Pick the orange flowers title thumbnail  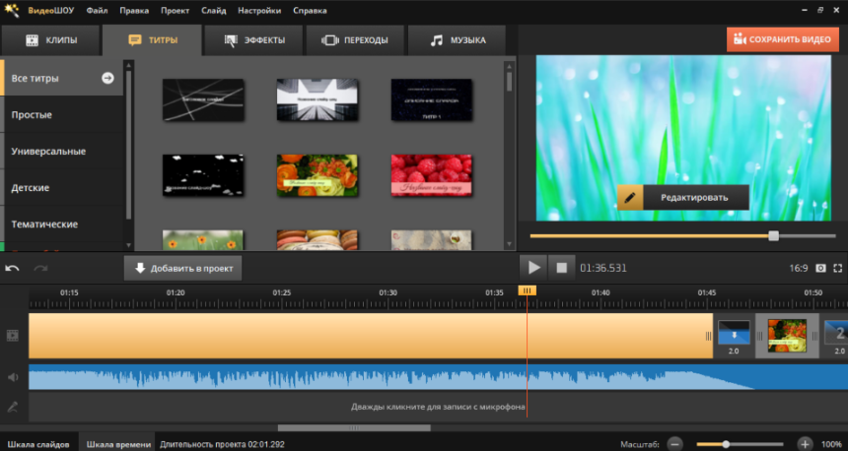317,175
